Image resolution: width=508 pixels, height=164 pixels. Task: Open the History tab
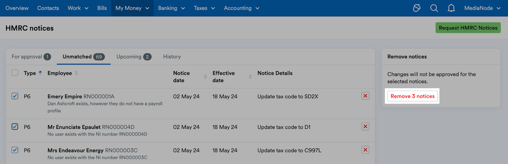pyautogui.click(x=172, y=57)
